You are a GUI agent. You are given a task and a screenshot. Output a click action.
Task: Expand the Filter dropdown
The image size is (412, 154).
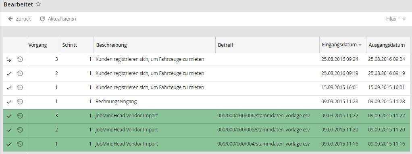coord(396,19)
